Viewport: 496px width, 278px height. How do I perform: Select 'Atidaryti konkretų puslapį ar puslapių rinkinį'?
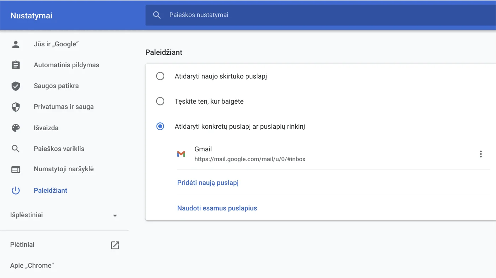pos(160,126)
